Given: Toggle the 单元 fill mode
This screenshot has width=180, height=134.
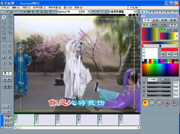Looking at the screenshot, I should tap(162, 29).
